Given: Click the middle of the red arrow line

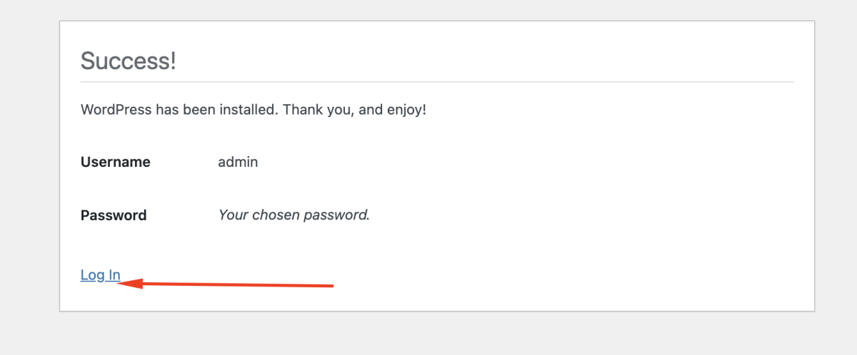Looking at the screenshot, I should coord(236,285).
